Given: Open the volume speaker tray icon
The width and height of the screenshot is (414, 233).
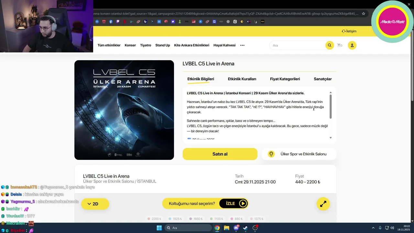Looking at the screenshot, I should (392, 228).
